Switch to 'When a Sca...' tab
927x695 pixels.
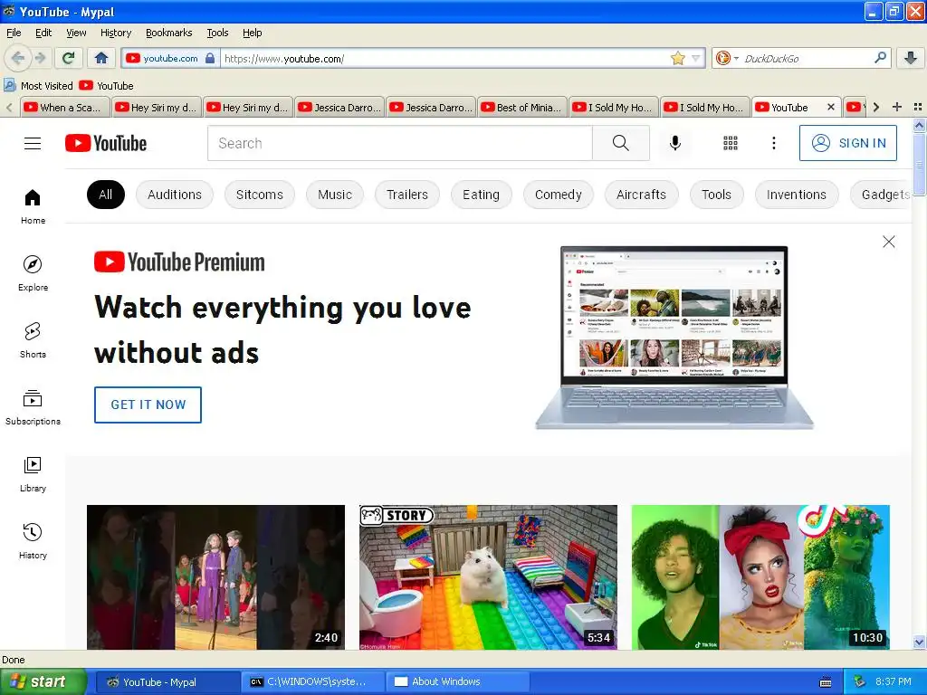click(x=65, y=107)
